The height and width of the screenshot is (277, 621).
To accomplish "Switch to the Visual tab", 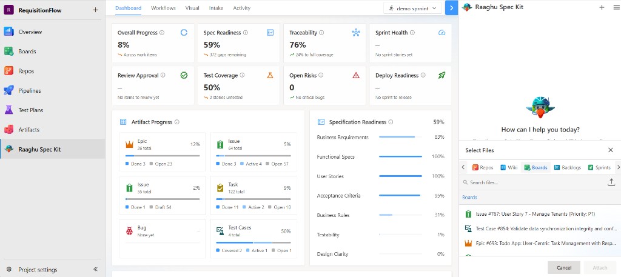I will click(192, 8).
